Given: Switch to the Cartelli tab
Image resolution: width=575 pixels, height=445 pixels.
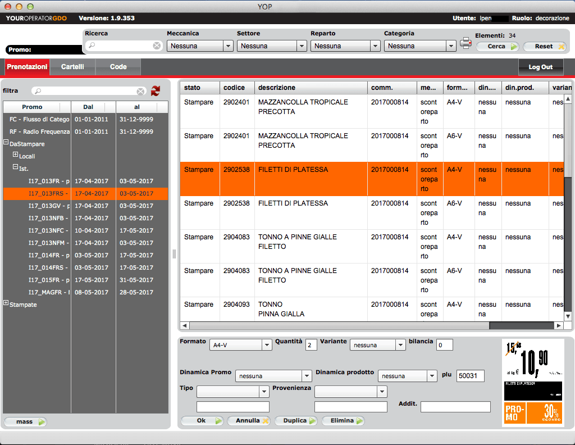Looking at the screenshot, I should coord(72,67).
